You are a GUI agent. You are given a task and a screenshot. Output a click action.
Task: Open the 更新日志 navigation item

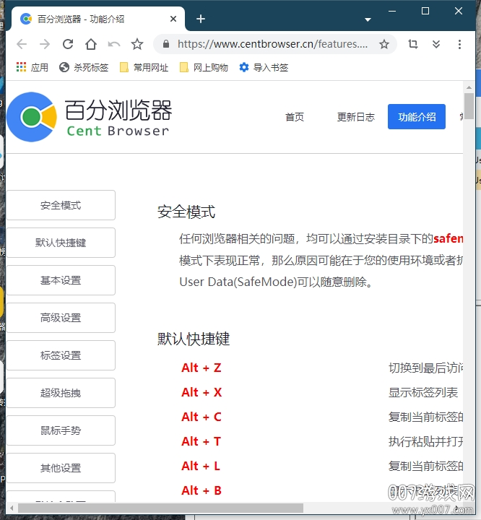tap(355, 117)
